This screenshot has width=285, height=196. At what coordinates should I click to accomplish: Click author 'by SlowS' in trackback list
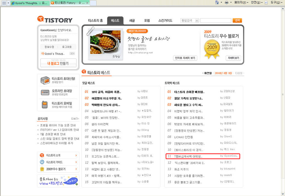click(226, 137)
